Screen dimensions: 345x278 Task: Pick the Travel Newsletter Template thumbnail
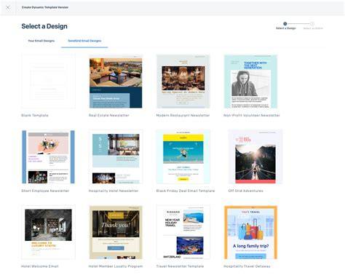[x=183, y=232]
